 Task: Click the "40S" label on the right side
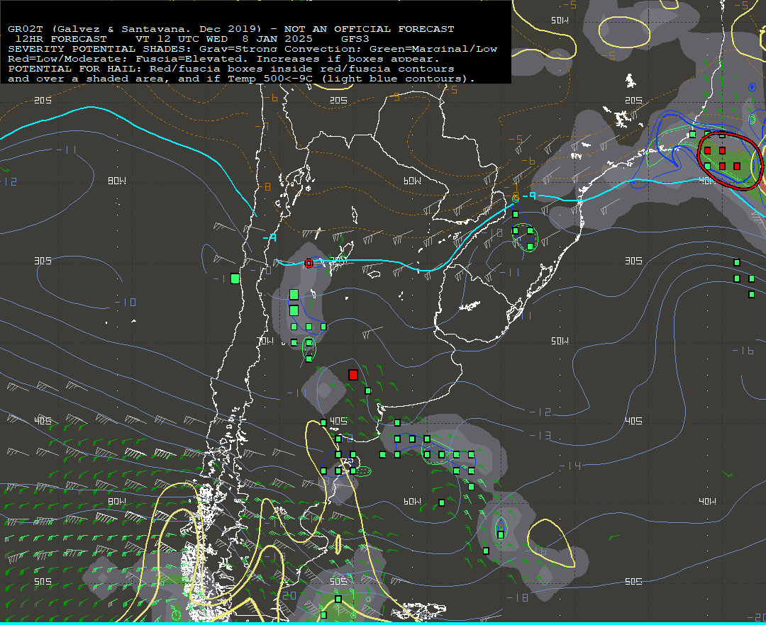tap(633, 421)
